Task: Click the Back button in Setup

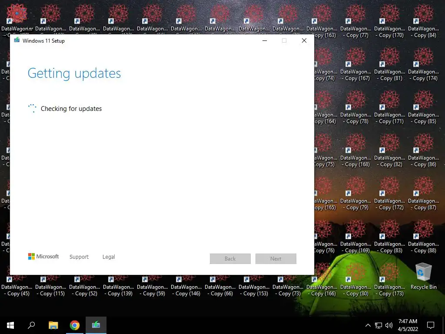Action: click(230, 259)
